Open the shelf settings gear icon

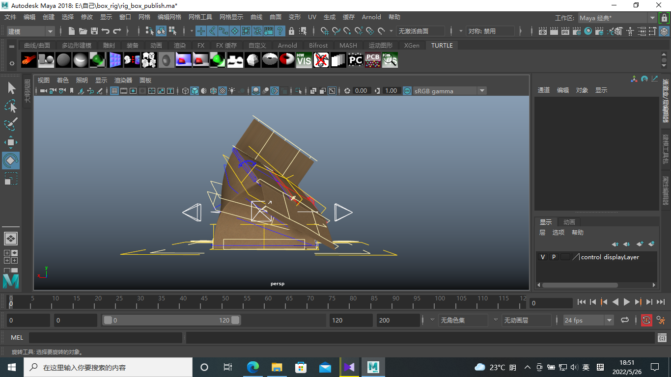click(12, 63)
